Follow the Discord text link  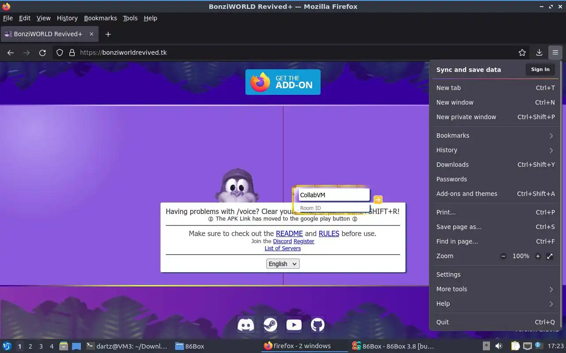pyautogui.click(x=283, y=241)
